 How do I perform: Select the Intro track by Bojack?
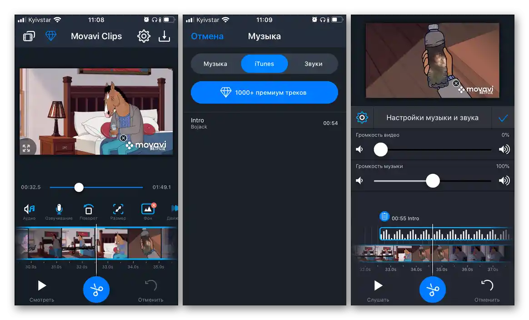pos(264,123)
